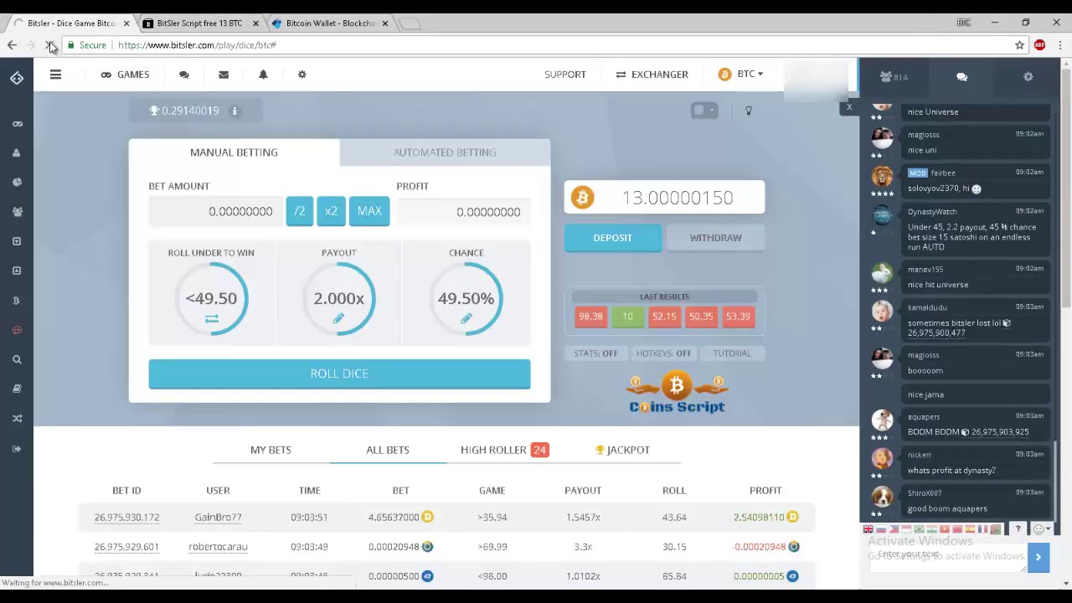The width and height of the screenshot is (1072, 603).
Task: Click the DEPOSIT button
Action: [613, 238]
